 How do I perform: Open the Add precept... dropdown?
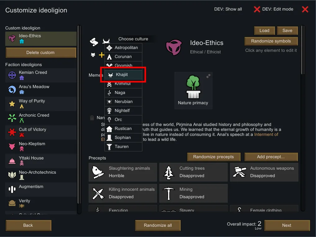pyautogui.click(x=271, y=157)
